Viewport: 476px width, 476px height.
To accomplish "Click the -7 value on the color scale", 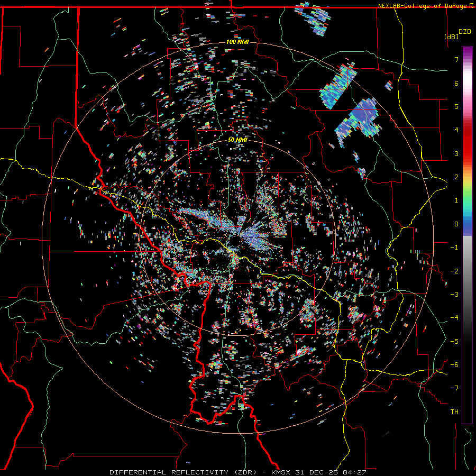I will pos(454,388).
